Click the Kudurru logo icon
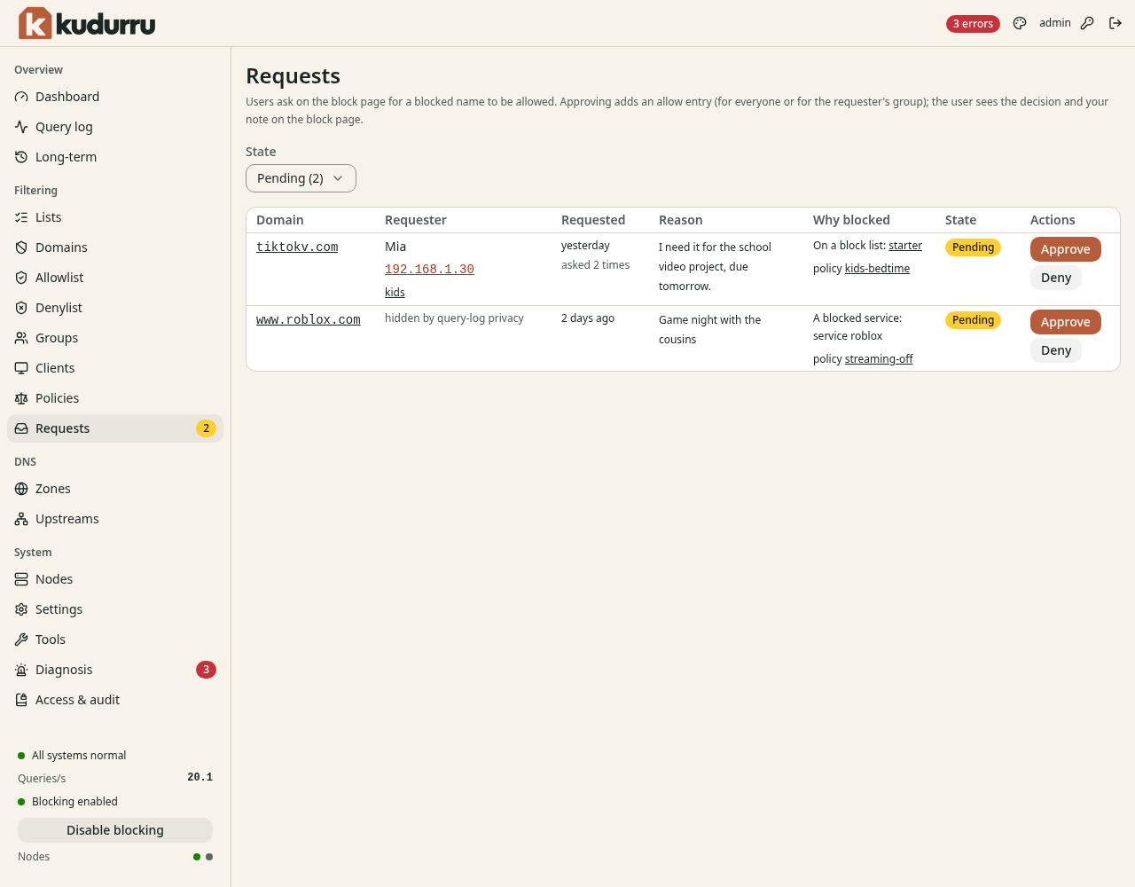Viewport: 1135px width, 887px height. [x=35, y=23]
